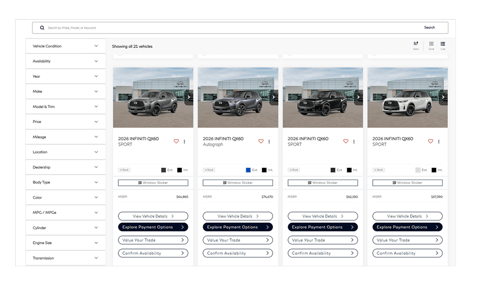Expand the Color filter

[66, 197]
